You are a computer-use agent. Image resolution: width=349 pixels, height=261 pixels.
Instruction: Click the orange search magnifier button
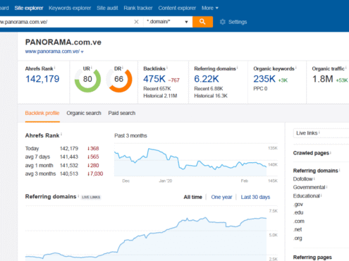coord(202,22)
